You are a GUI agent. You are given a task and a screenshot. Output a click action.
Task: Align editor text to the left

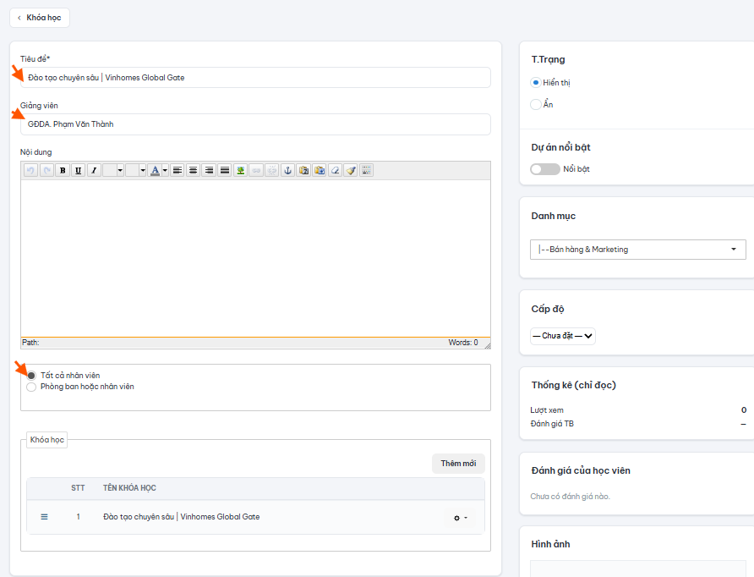tap(178, 170)
